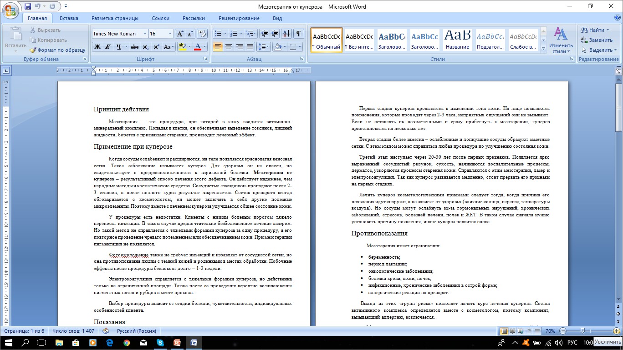Clear formatting with the eraser icon

pyautogui.click(x=203, y=34)
